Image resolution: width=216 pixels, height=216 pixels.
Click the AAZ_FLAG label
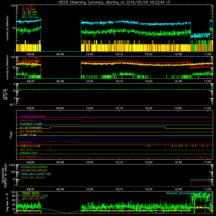click(26, 149)
